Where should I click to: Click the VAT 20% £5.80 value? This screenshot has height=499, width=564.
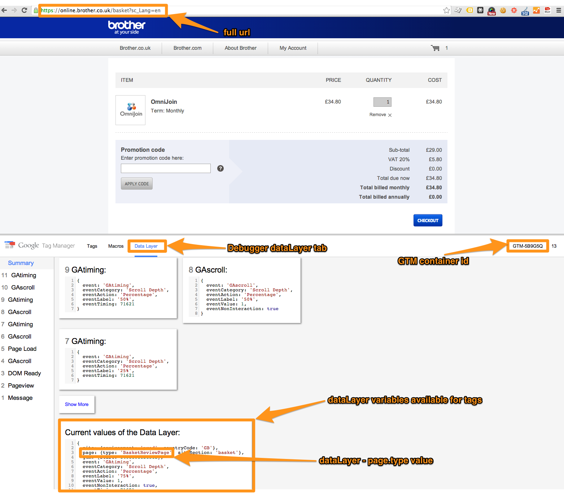pyautogui.click(x=435, y=159)
